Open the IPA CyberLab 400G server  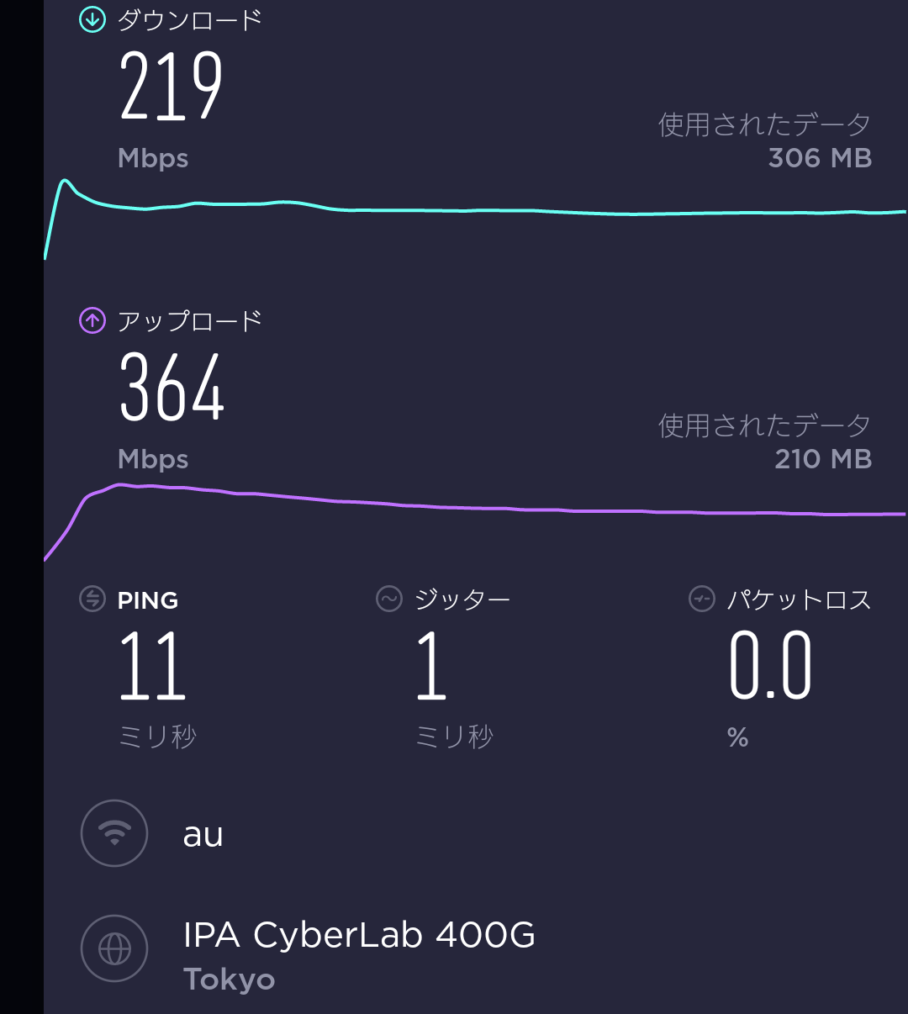[x=359, y=935]
